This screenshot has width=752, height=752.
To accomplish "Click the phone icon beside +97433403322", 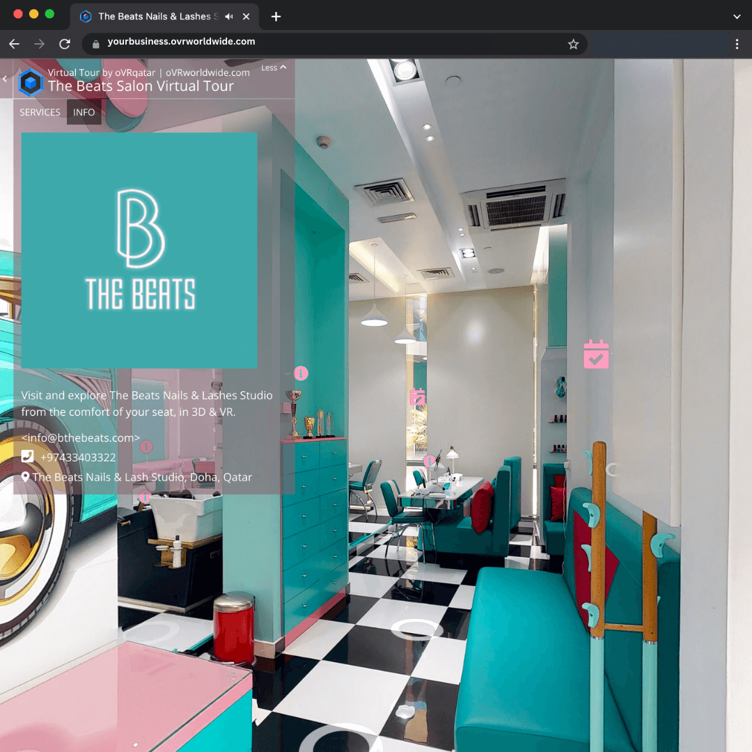I will tap(28, 456).
